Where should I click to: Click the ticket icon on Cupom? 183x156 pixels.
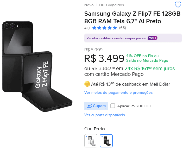click(89, 106)
